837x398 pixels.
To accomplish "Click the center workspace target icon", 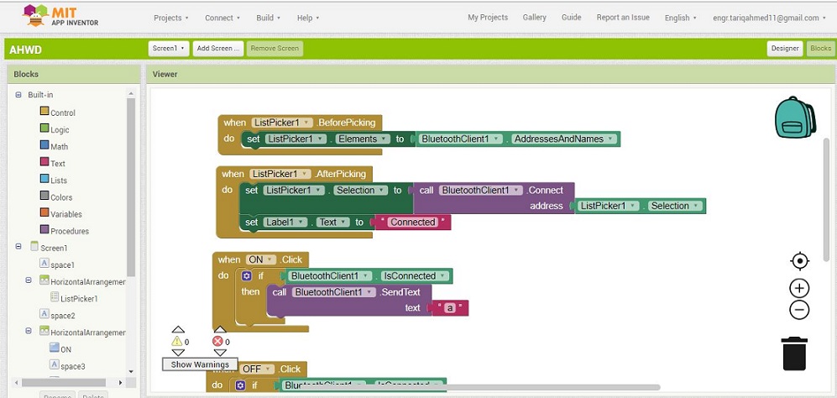I will click(x=799, y=261).
